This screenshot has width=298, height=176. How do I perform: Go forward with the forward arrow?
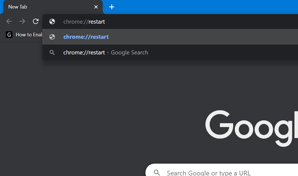click(22, 21)
